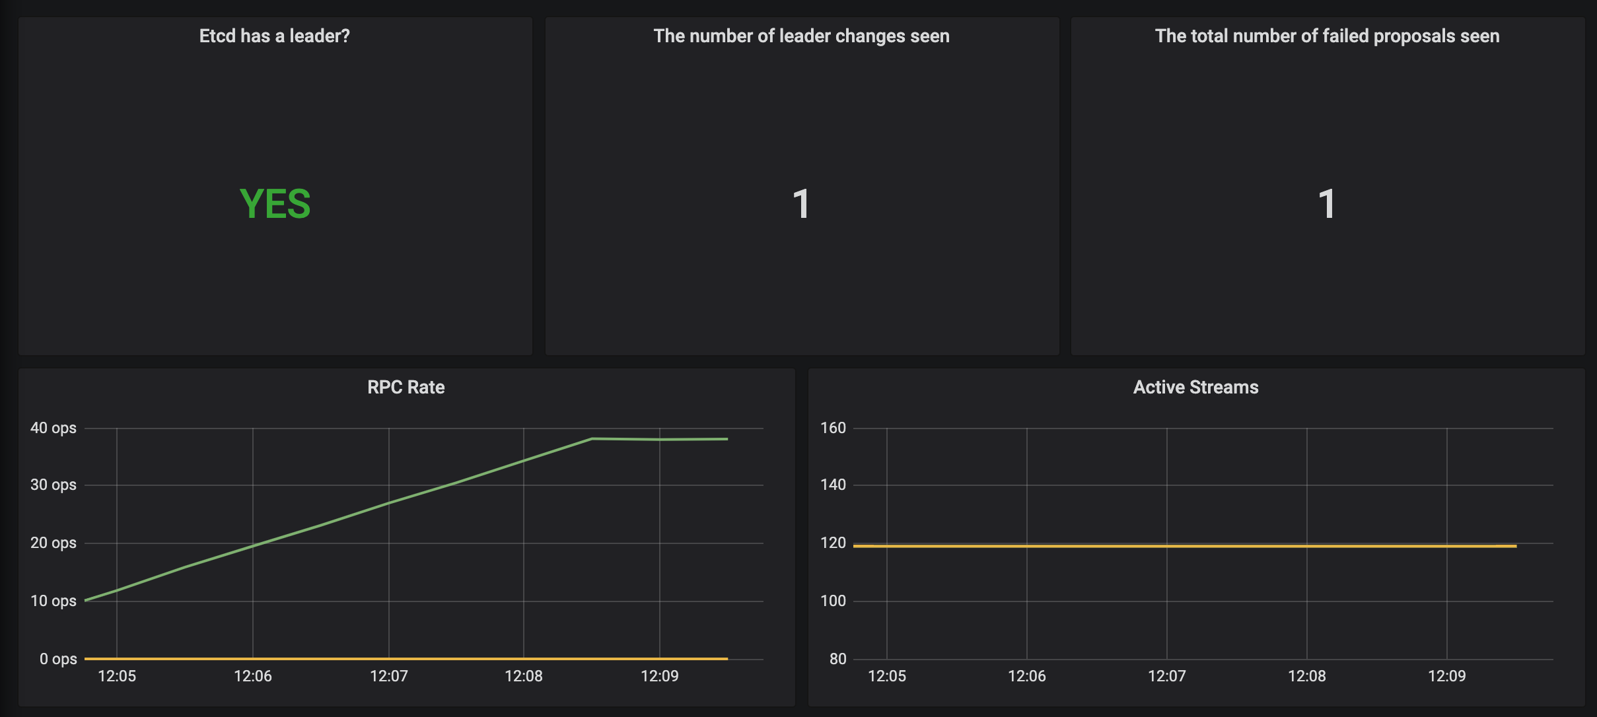This screenshot has height=717, width=1597.
Task: Click the yellow line in the RPC Rate graph
Action: point(406,658)
